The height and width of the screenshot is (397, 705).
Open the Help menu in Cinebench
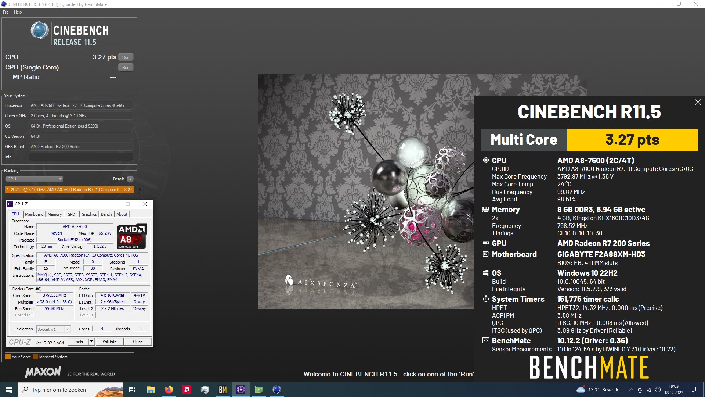(18, 12)
